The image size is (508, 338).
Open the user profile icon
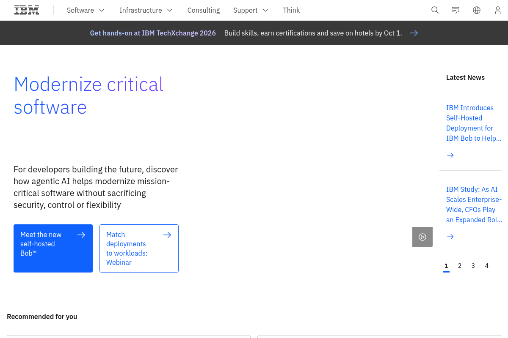pyautogui.click(x=498, y=10)
